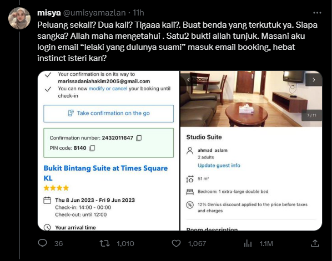Open the @umisyamazlan profile handle
332x261 pixels.
[94, 13]
